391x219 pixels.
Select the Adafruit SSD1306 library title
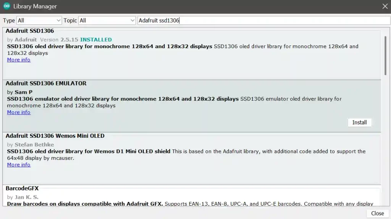click(30, 31)
